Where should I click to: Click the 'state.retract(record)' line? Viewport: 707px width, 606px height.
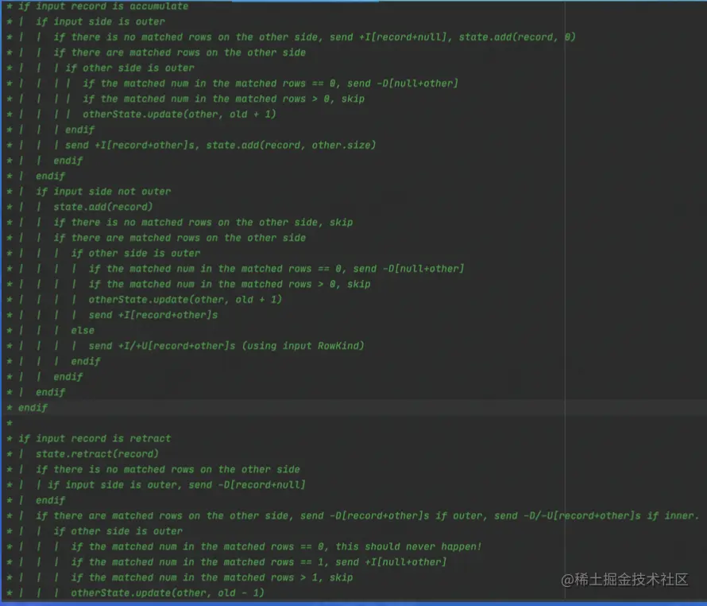[97, 454]
